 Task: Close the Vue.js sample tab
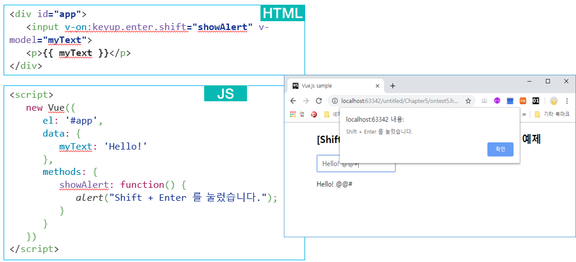click(377, 86)
